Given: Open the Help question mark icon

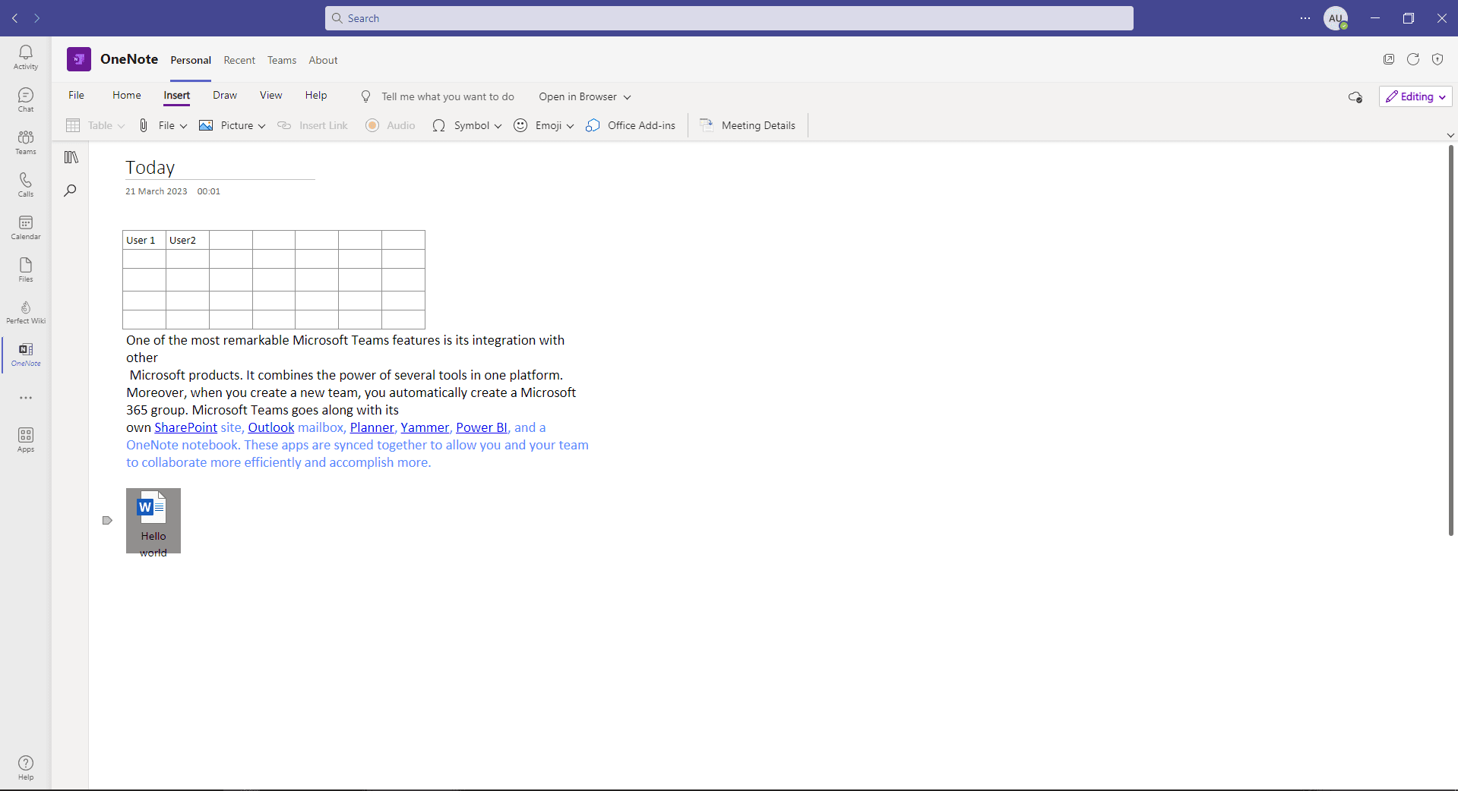Looking at the screenshot, I should (26, 767).
